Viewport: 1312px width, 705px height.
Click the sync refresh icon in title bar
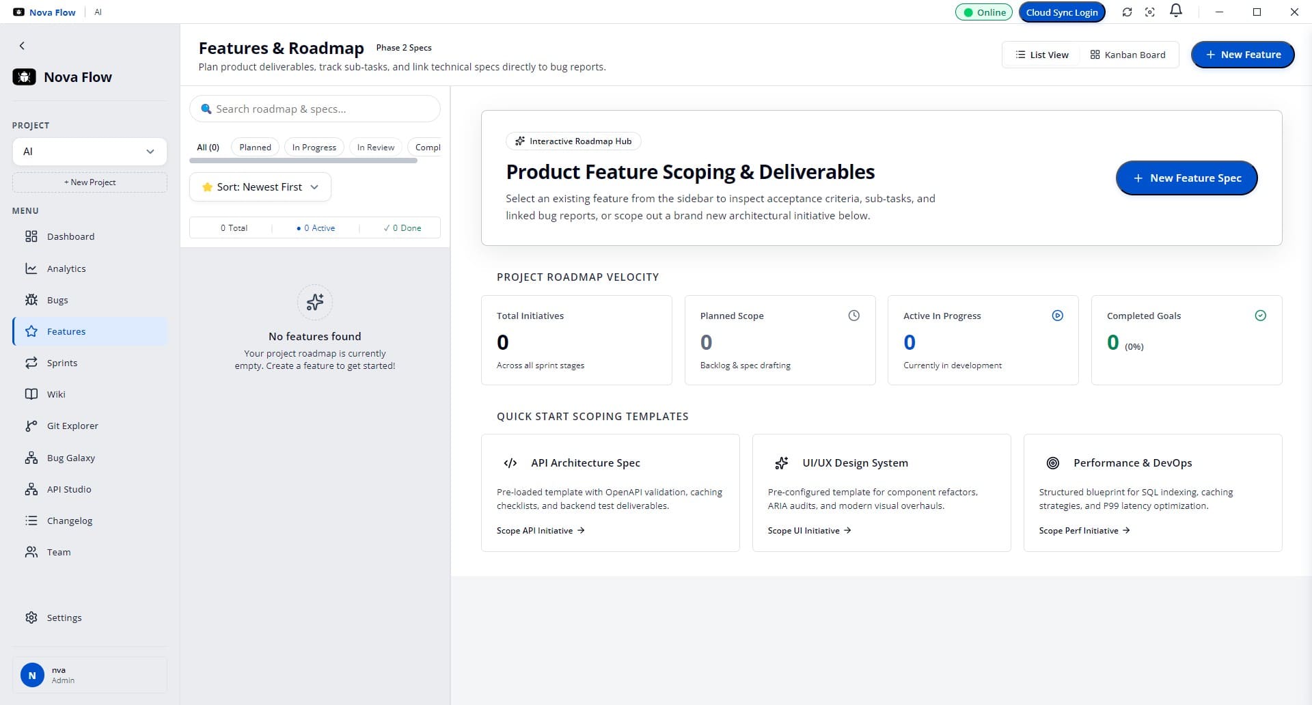pos(1127,12)
